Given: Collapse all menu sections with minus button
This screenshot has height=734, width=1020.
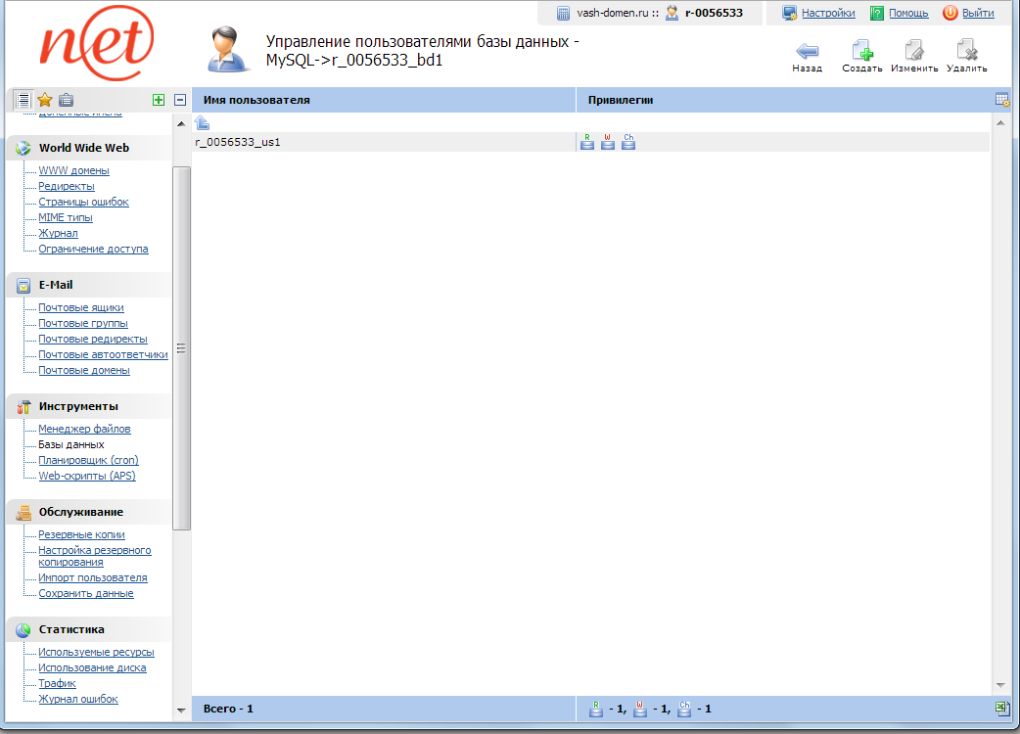Looking at the screenshot, I should (180, 100).
